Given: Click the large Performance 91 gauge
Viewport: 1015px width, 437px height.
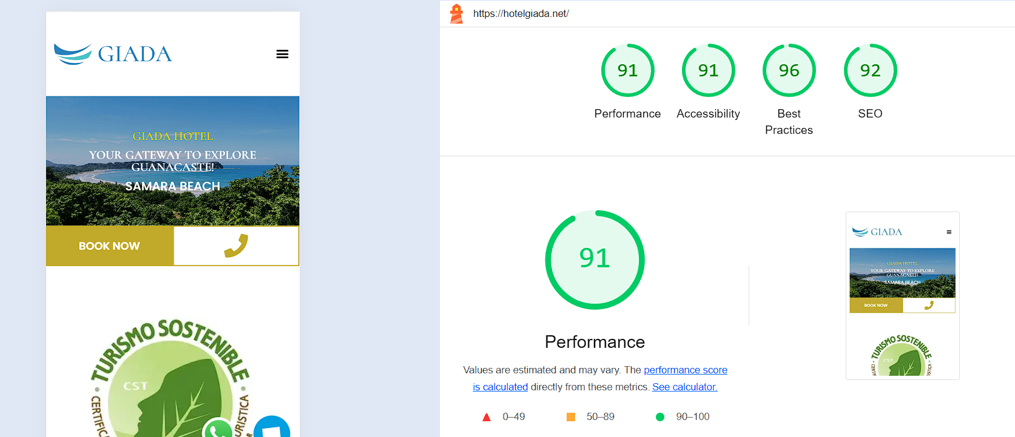Looking at the screenshot, I should pyautogui.click(x=595, y=259).
